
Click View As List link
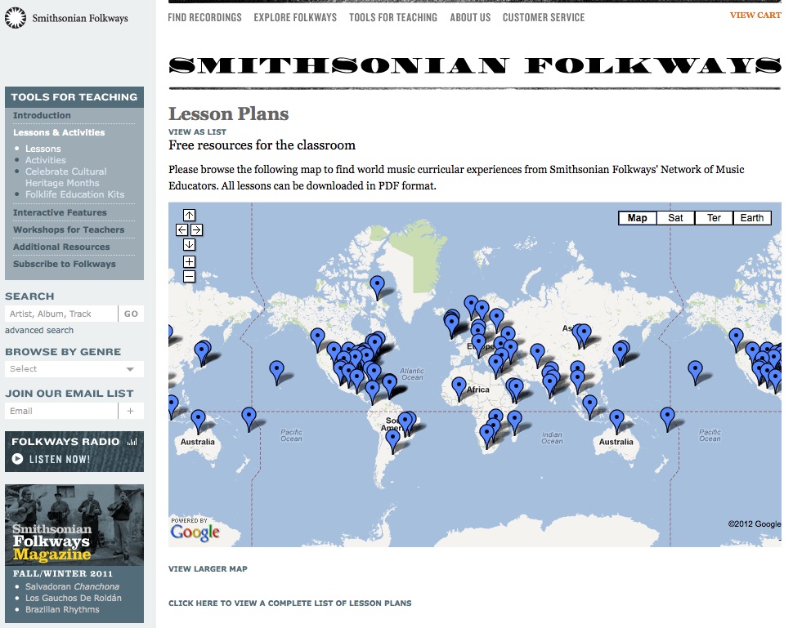[197, 131]
